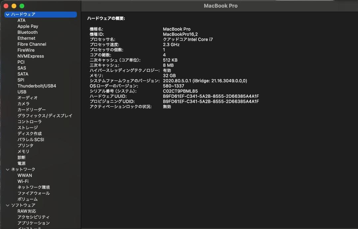Click the 8 MB L3 cache value
Image resolution: width=358 pixels, height=229 pixels.
tap(168, 65)
